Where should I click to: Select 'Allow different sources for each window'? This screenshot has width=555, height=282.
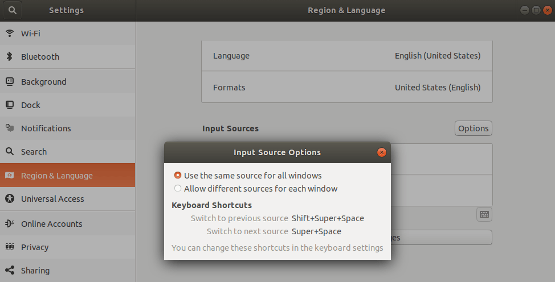(x=178, y=189)
